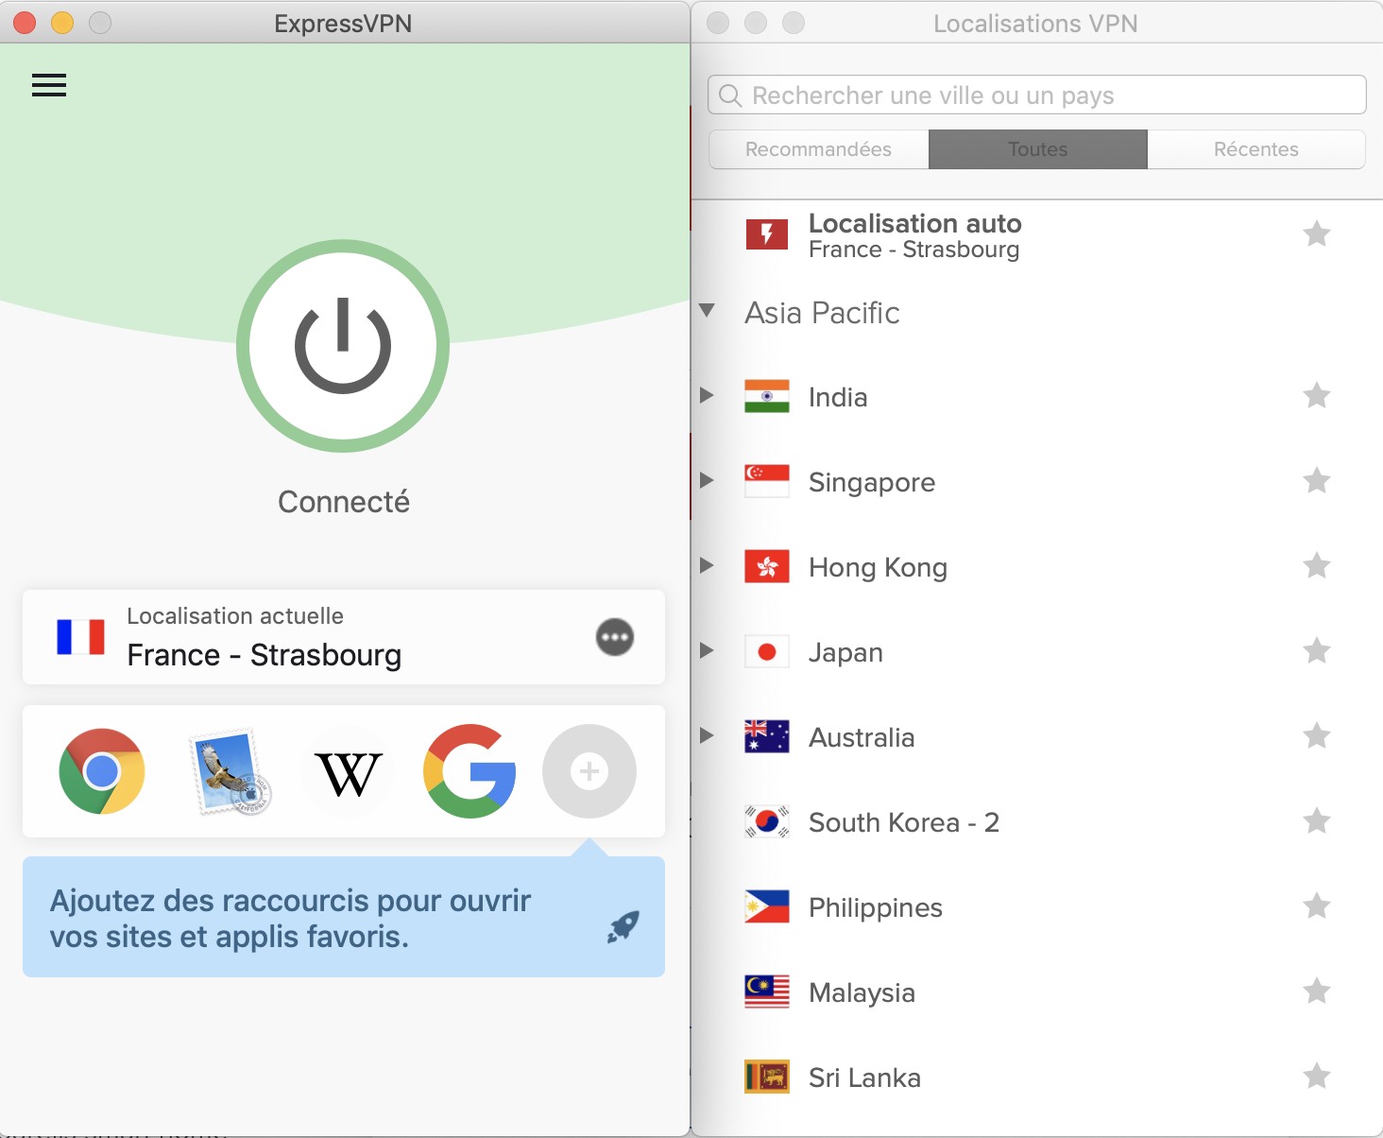Select the France - Strasbourg current location card
Image resolution: width=1383 pixels, height=1138 pixels.
tap(344, 637)
